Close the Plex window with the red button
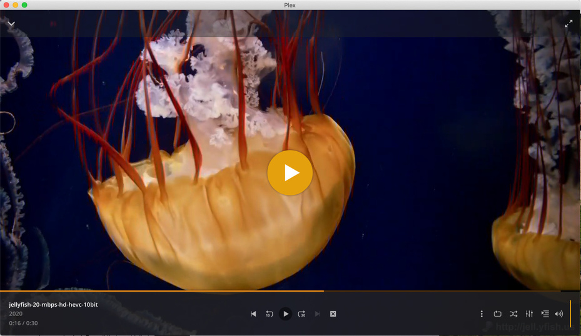Viewport: 581px width, 336px height. tap(6, 5)
